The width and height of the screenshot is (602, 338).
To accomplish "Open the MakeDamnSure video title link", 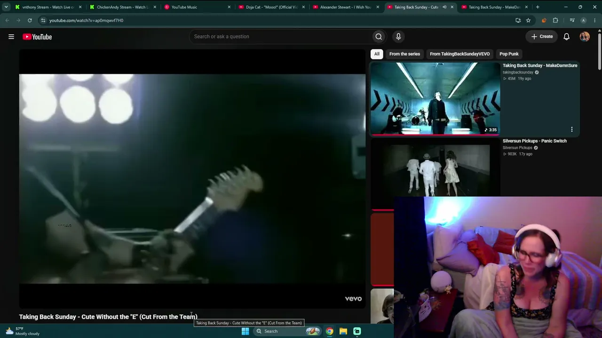I will click(540, 65).
